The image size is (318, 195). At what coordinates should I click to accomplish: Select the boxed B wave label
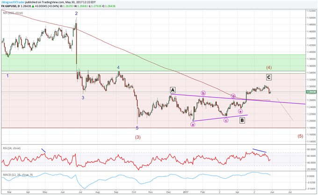click(x=242, y=120)
